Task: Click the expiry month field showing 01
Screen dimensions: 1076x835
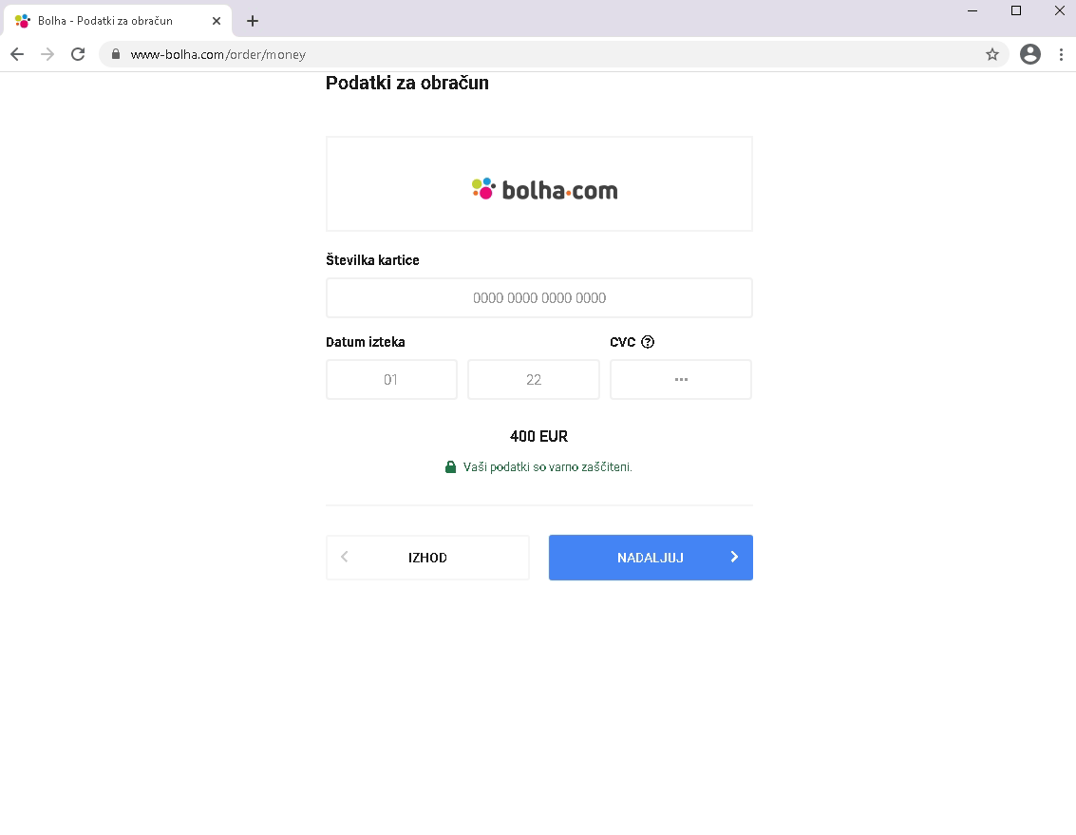Action: click(x=391, y=379)
